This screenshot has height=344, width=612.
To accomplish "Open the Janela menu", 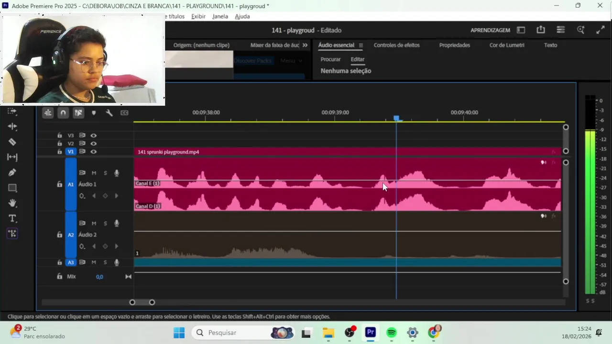I will 220,16.
